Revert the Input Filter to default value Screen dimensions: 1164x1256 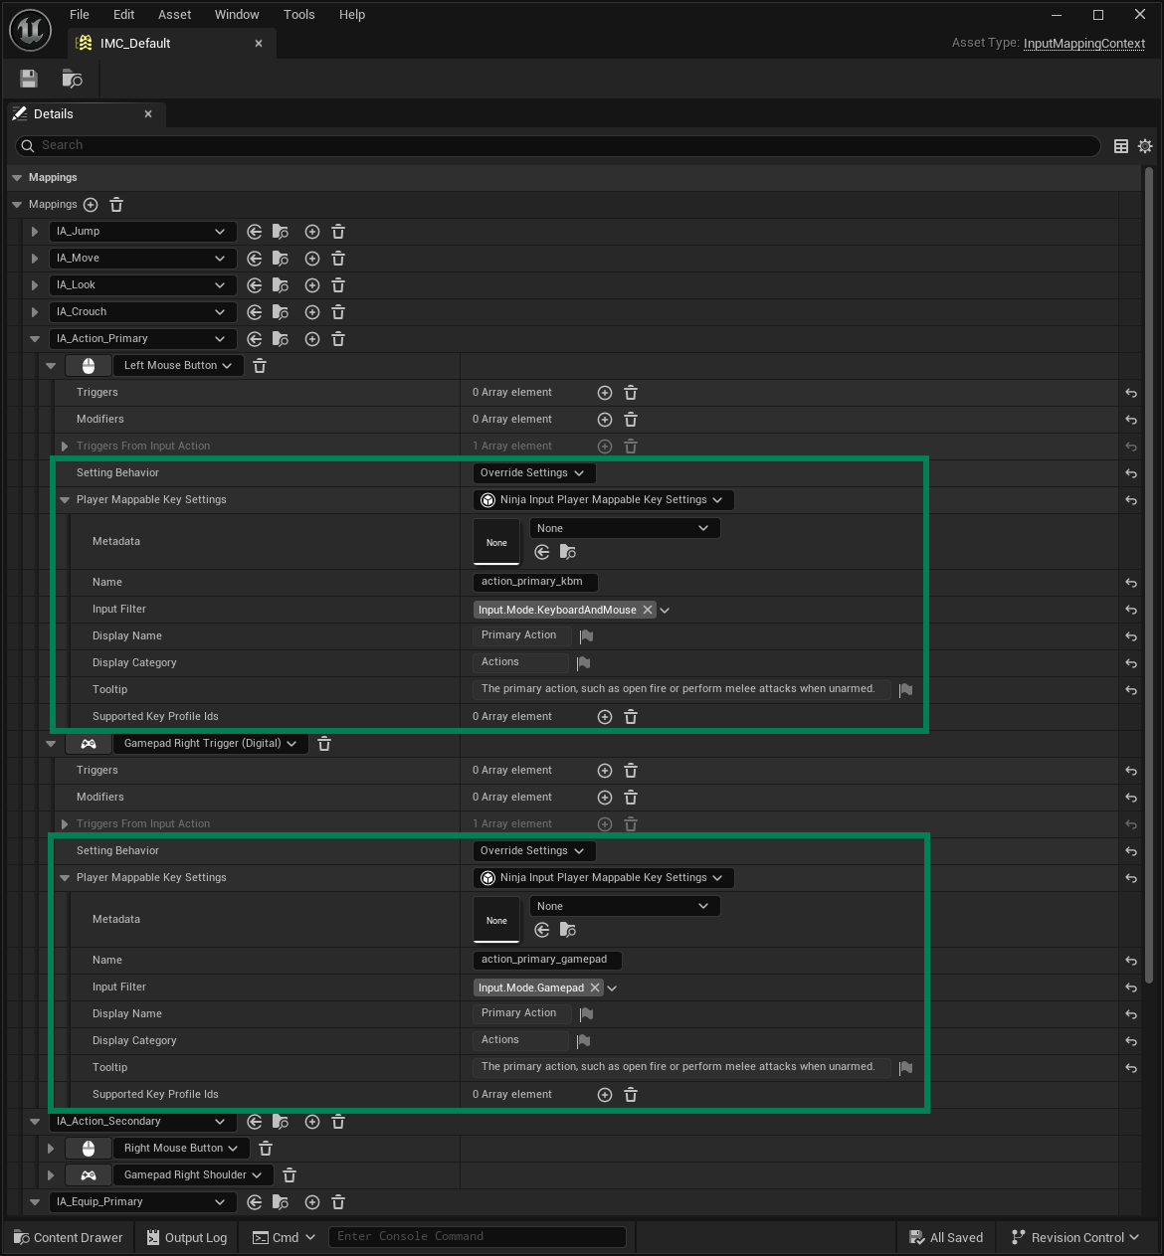click(1130, 610)
